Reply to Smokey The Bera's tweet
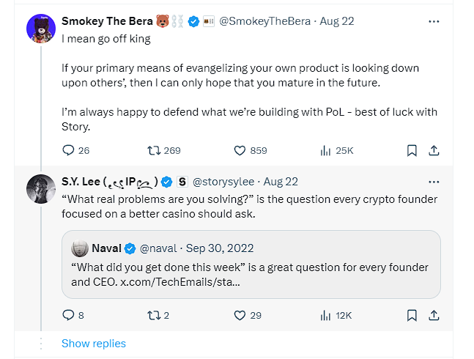This screenshot has height=359, width=474. click(68, 150)
